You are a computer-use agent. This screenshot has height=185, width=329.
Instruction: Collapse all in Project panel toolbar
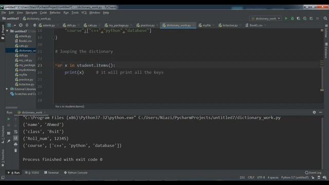27,25
